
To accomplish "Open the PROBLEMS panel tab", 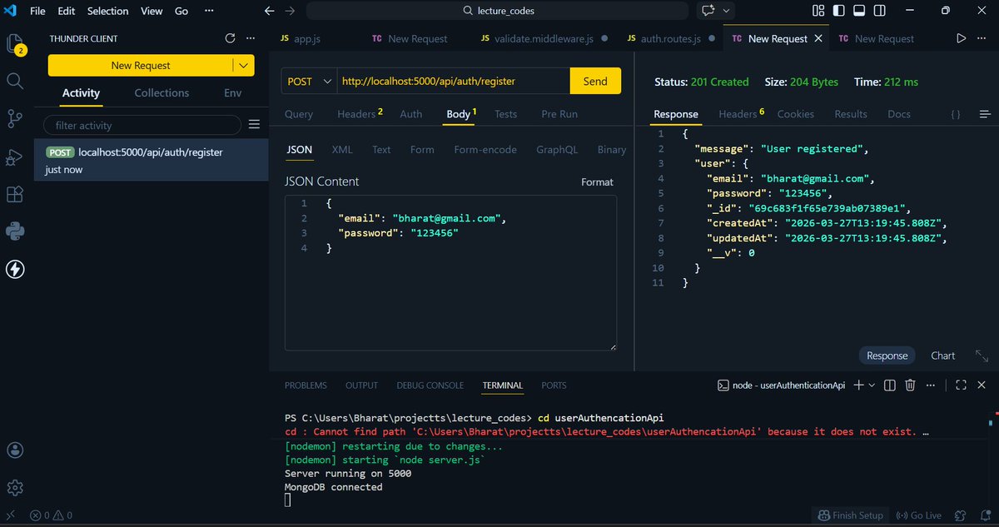I will click(x=306, y=385).
